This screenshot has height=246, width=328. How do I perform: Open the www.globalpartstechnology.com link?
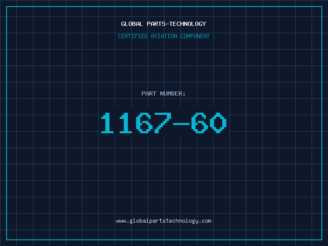point(164,221)
